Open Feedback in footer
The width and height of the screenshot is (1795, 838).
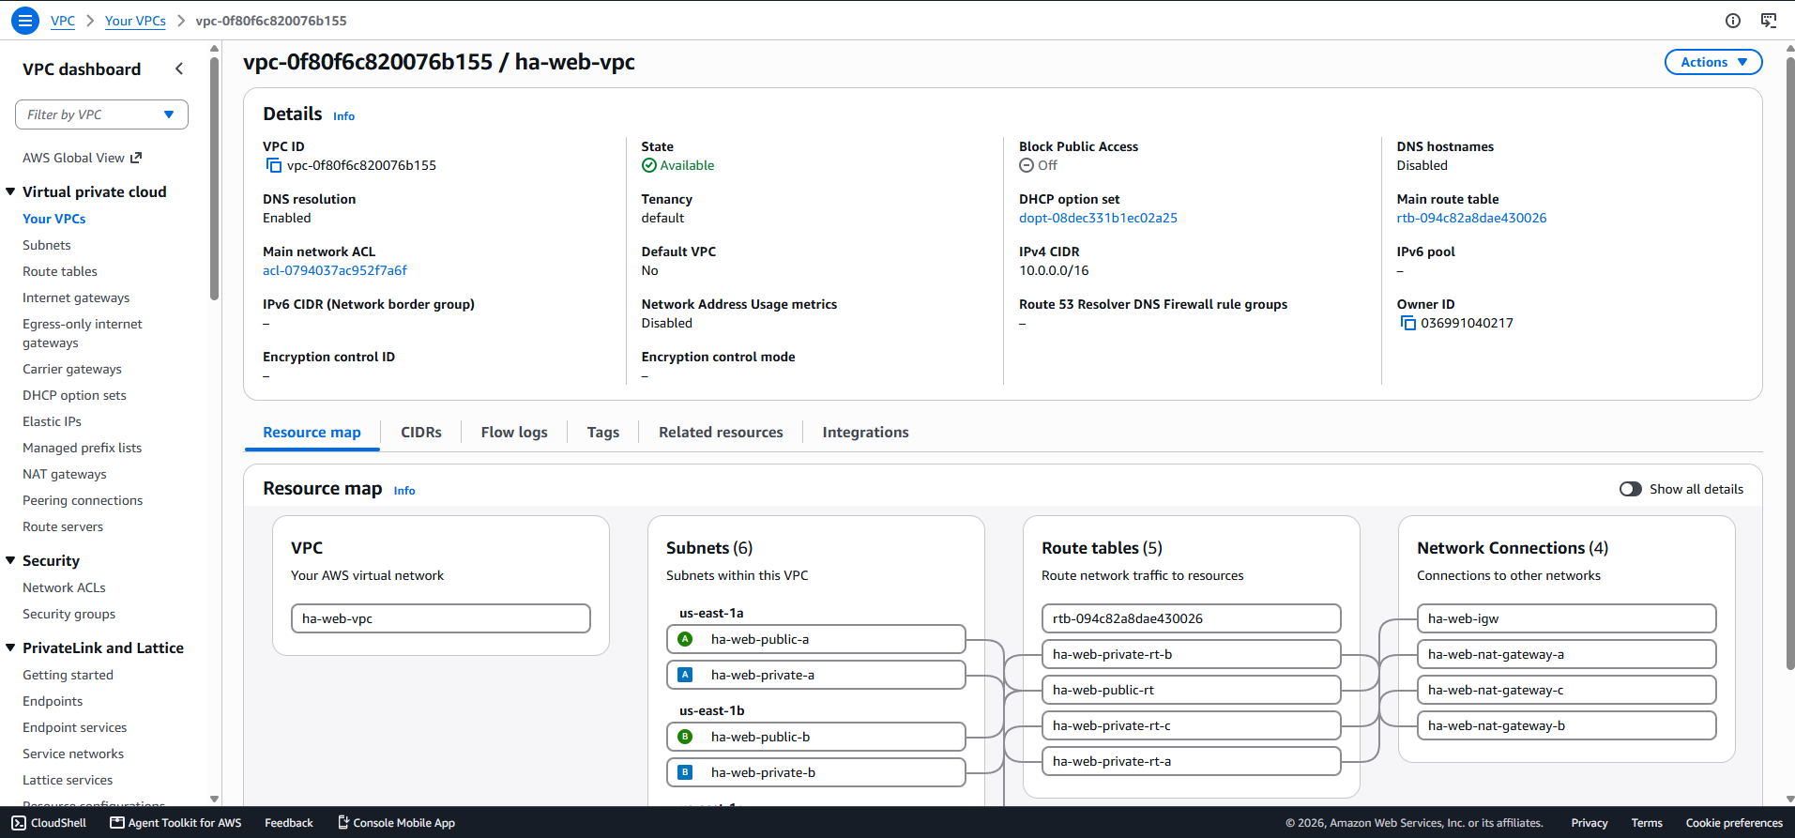pos(289,823)
